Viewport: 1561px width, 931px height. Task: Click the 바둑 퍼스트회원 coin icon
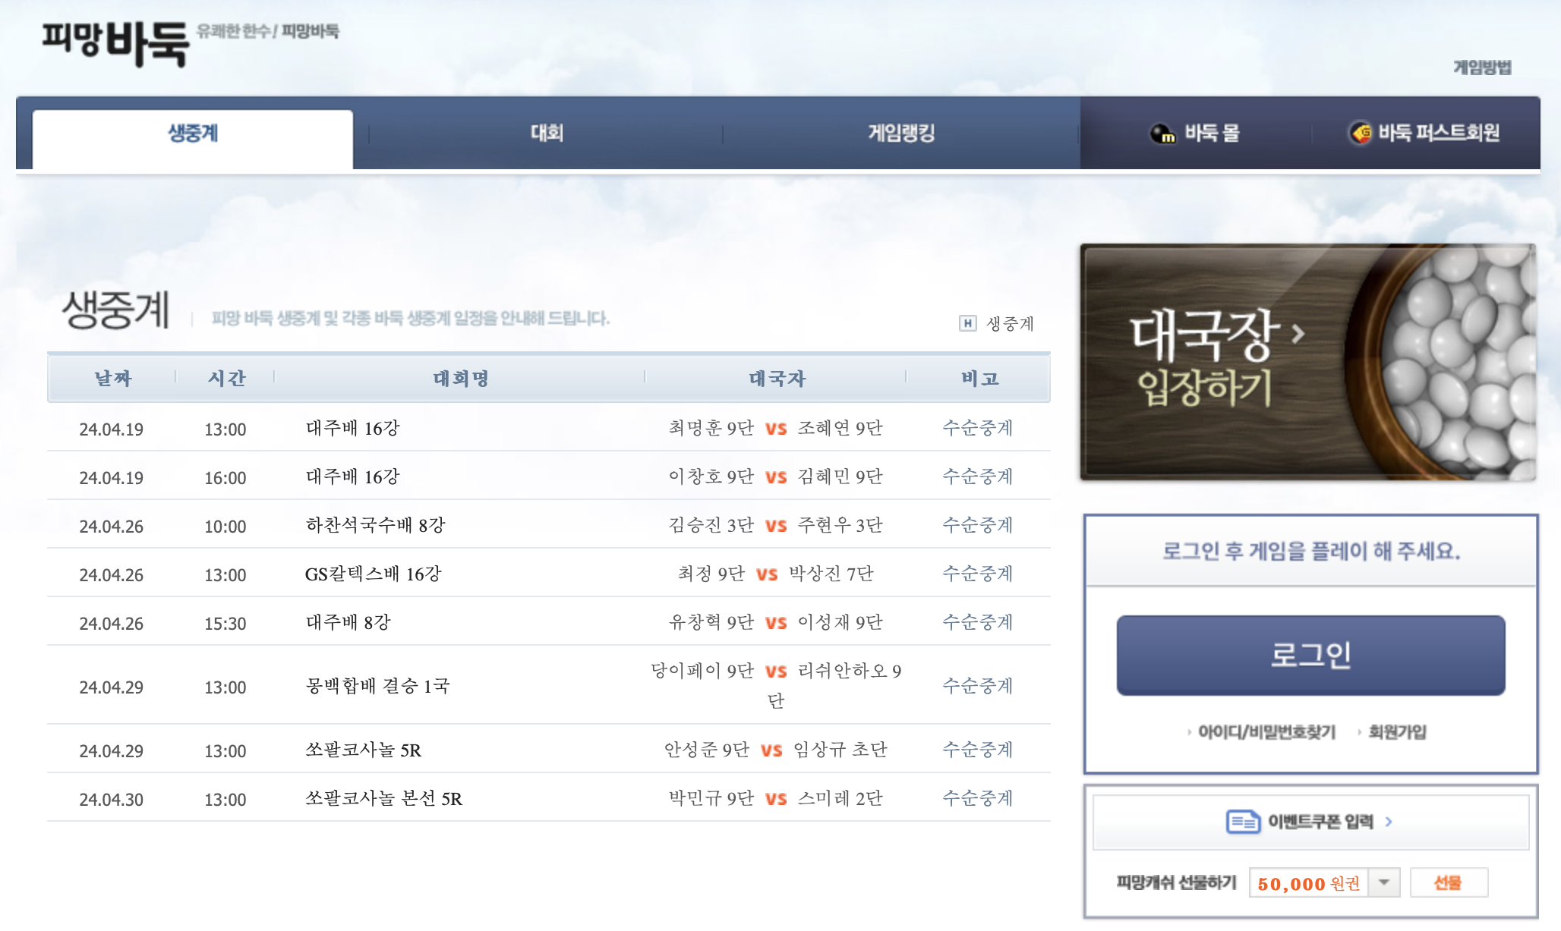(1360, 133)
